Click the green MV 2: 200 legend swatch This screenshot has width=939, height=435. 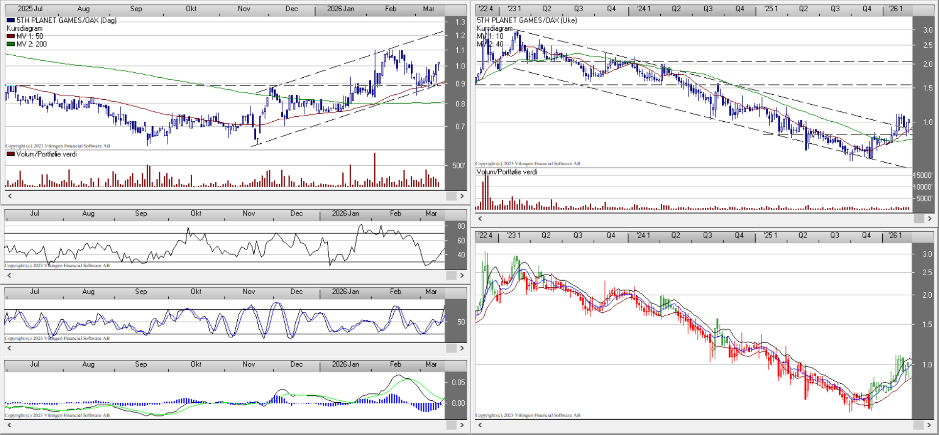11,44
